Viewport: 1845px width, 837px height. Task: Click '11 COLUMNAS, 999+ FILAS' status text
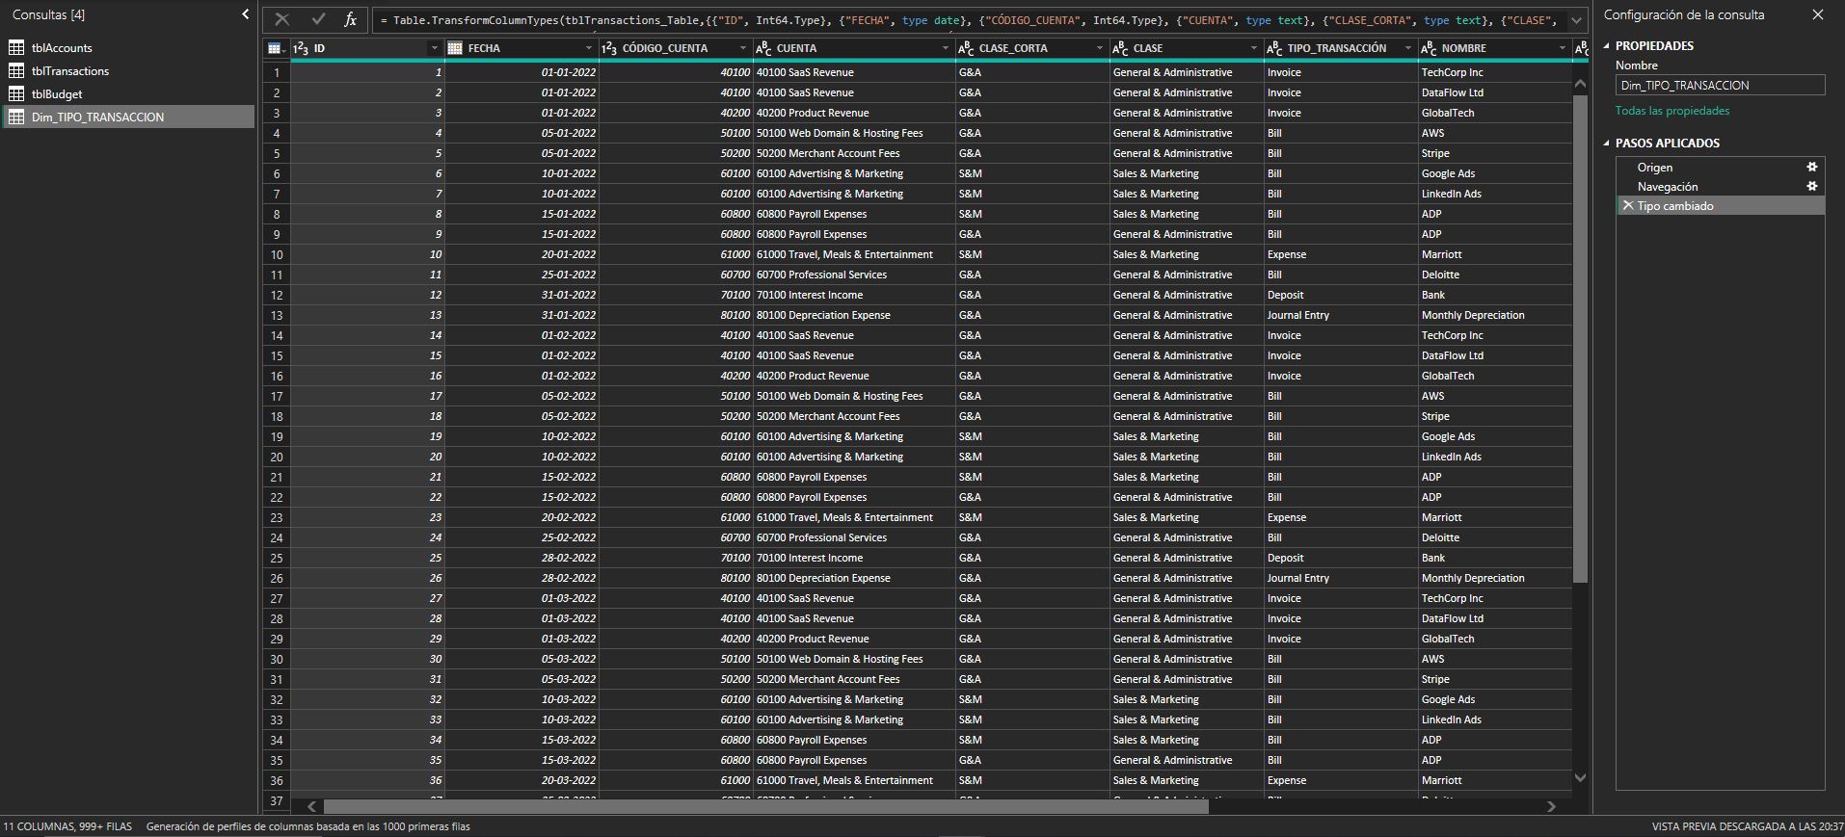(67, 826)
